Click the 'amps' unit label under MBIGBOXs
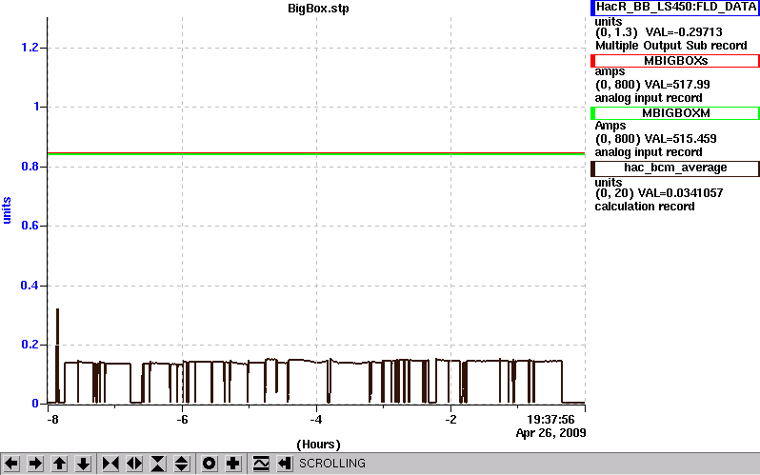The width and height of the screenshot is (760, 475). pos(610,71)
